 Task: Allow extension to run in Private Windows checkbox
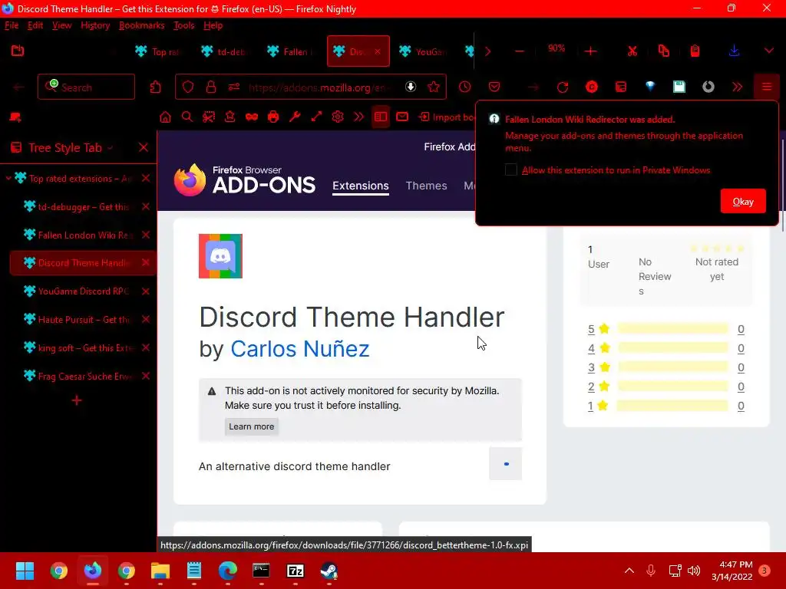(x=510, y=169)
